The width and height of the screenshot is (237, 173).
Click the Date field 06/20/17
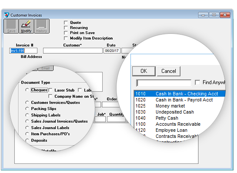pyautogui.click(x=112, y=51)
